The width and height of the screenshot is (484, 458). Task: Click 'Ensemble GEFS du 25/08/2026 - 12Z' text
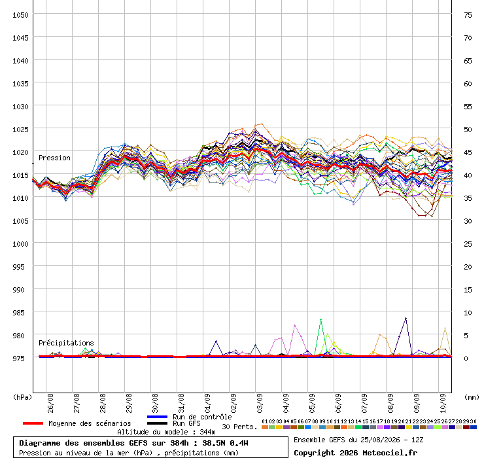tap(358, 440)
